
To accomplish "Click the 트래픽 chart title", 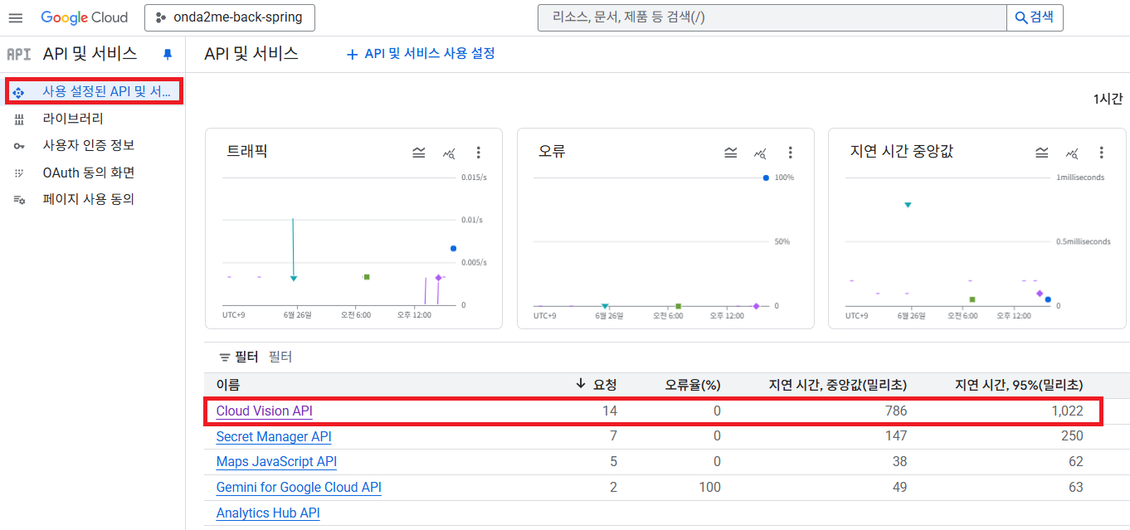I will (x=247, y=152).
